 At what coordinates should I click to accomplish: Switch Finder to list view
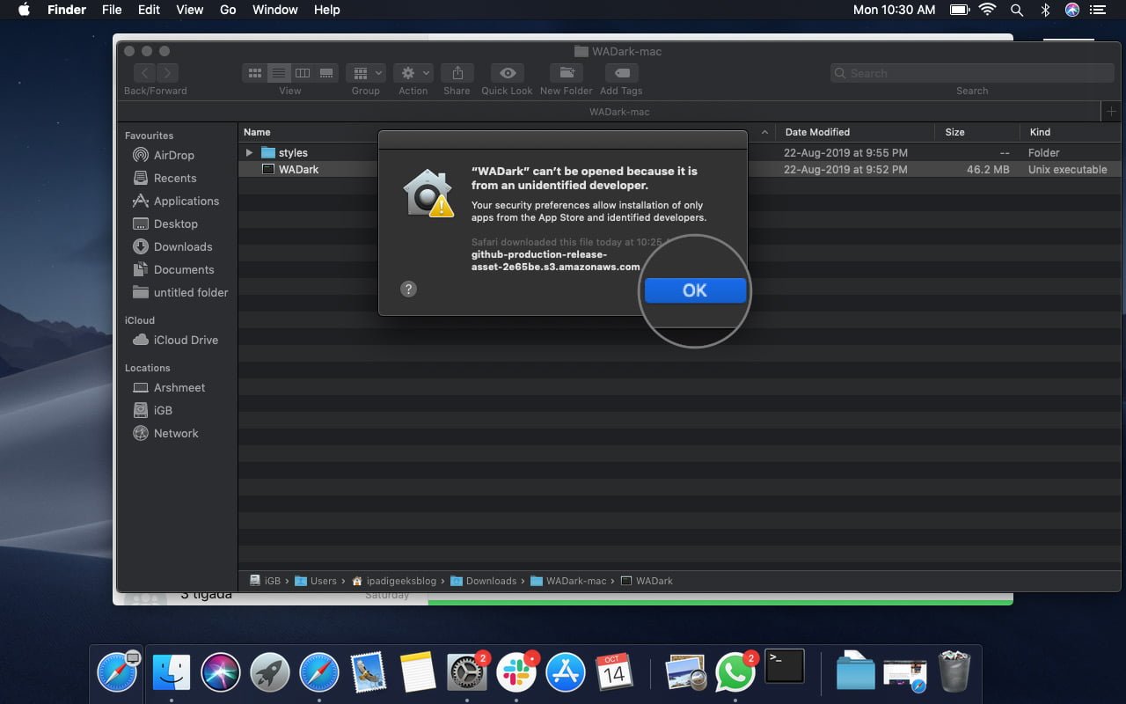click(x=279, y=73)
